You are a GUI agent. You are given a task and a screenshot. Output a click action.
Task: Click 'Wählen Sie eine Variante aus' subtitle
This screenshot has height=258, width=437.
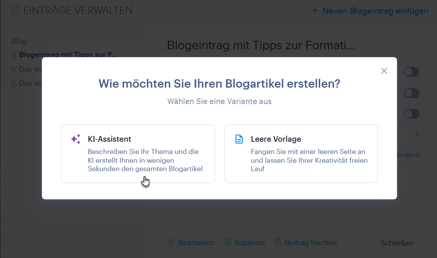coord(219,101)
